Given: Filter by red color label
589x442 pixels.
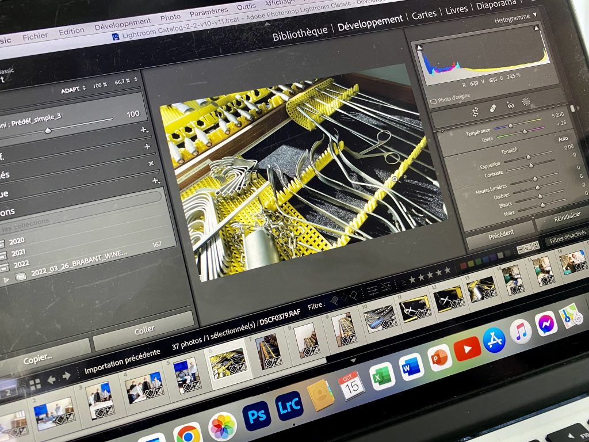Looking at the screenshot, I should pos(464,265).
